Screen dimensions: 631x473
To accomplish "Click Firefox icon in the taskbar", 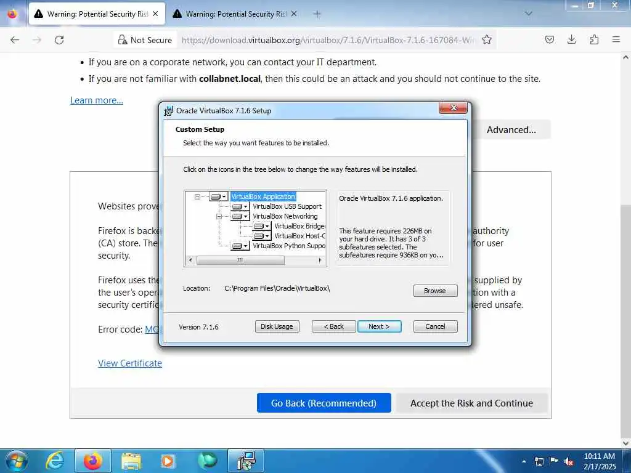I will pyautogui.click(x=93, y=461).
